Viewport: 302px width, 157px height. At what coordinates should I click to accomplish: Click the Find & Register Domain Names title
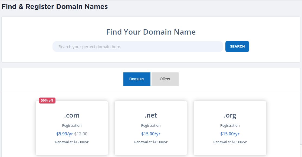[55, 7]
